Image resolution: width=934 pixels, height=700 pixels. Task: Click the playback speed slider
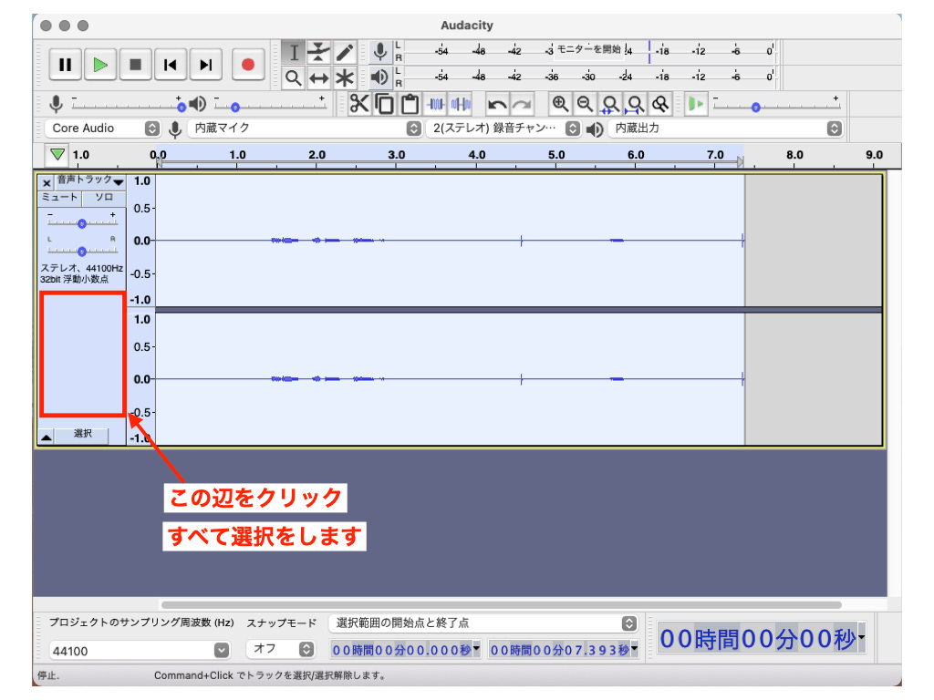[x=776, y=106]
